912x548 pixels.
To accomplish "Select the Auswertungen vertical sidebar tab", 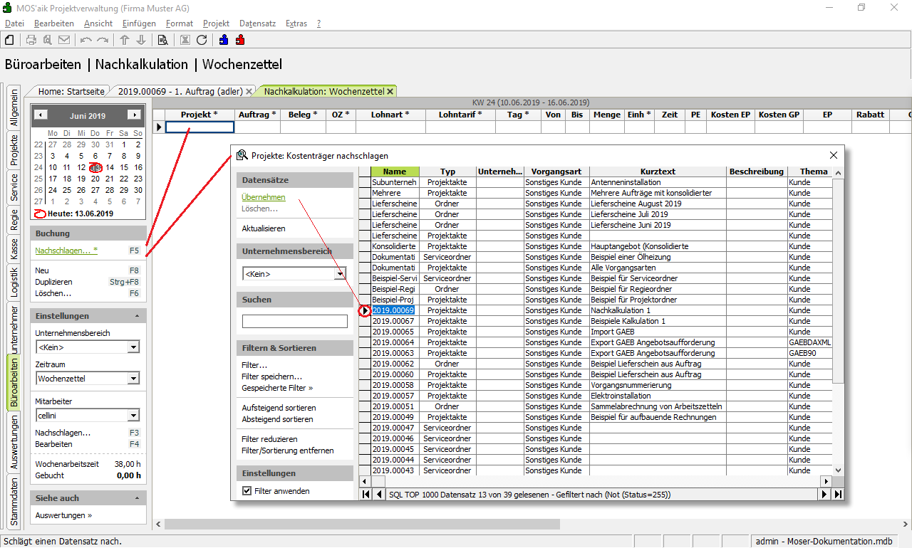I will pyautogui.click(x=14, y=443).
